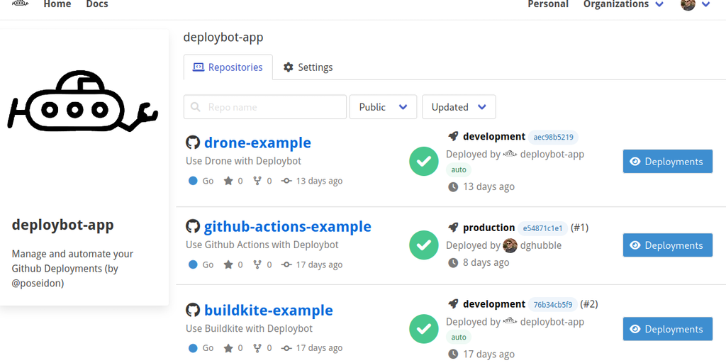Click the green success checkmark for github-actions-example
The width and height of the screenshot is (726, 363).
coord(424,245)
